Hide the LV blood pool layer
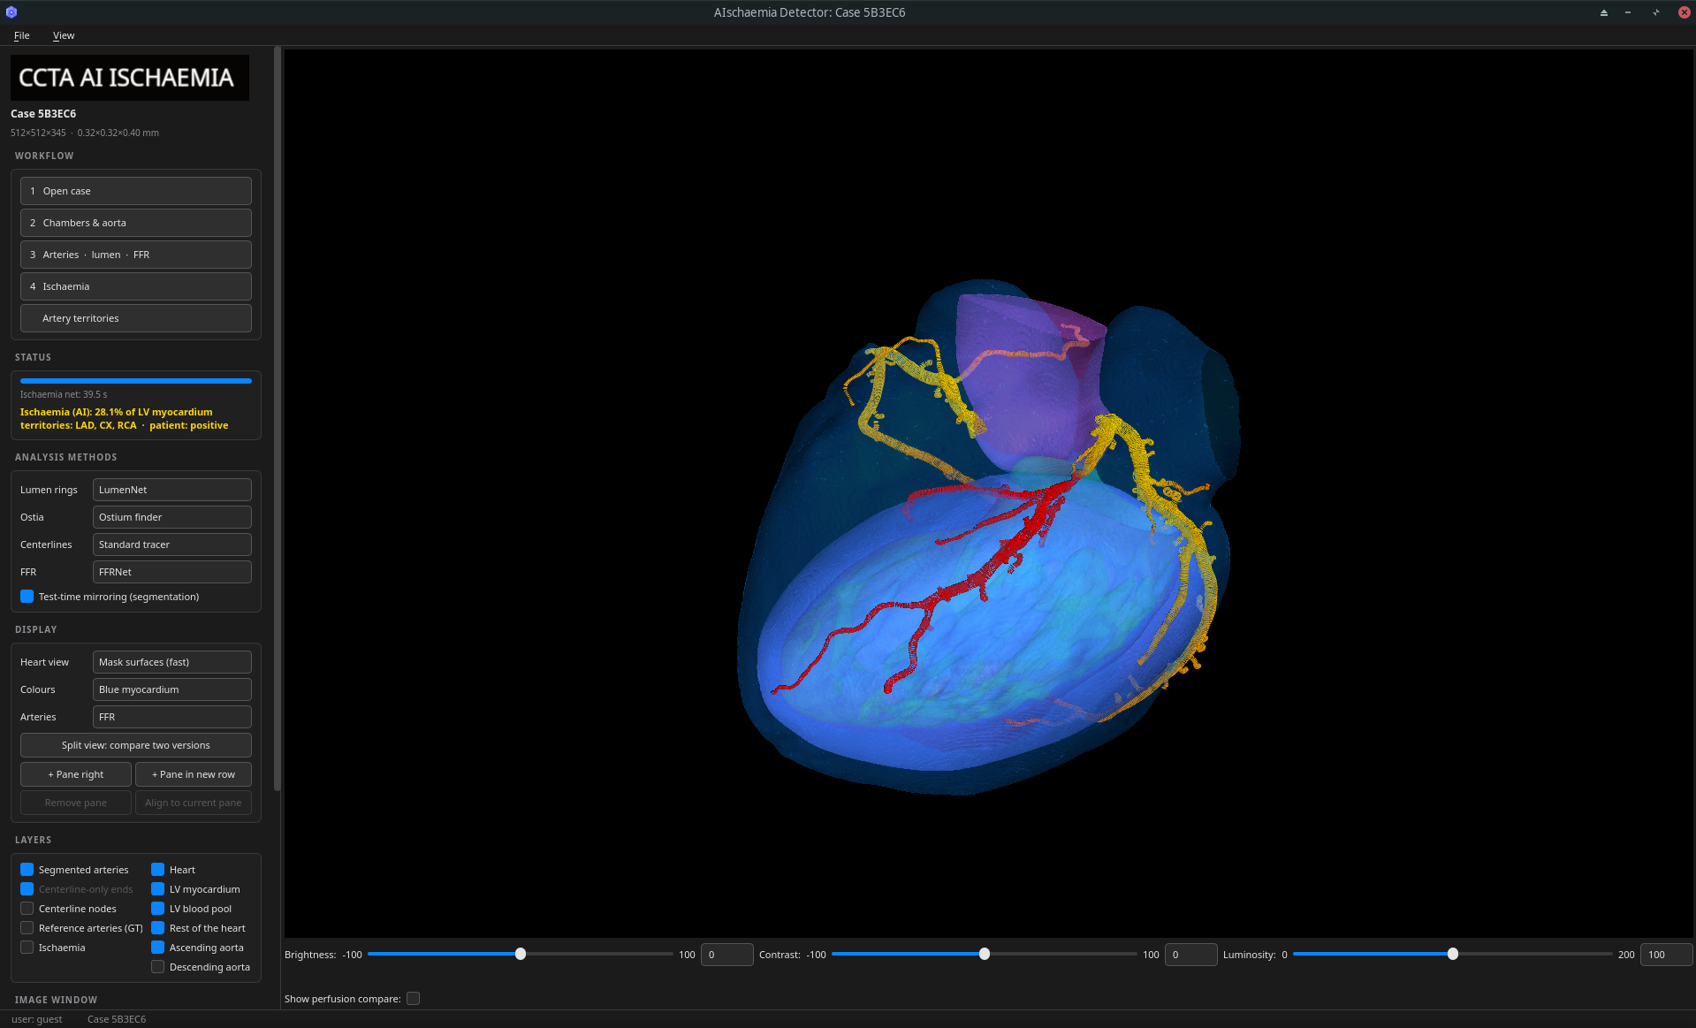Image resolution: width=1696 pixels, height=1028 pixels. click(x=158, y=909)
